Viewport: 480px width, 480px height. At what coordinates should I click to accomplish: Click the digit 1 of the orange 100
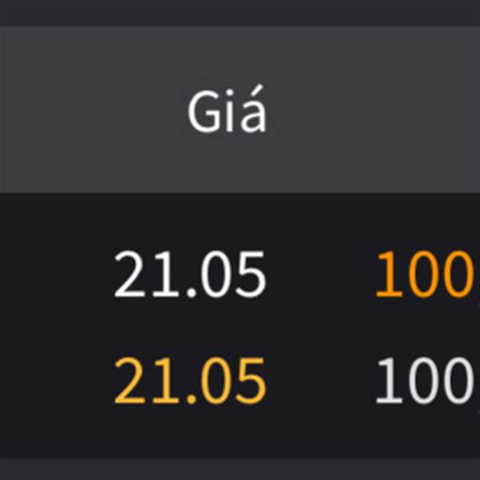389,274
